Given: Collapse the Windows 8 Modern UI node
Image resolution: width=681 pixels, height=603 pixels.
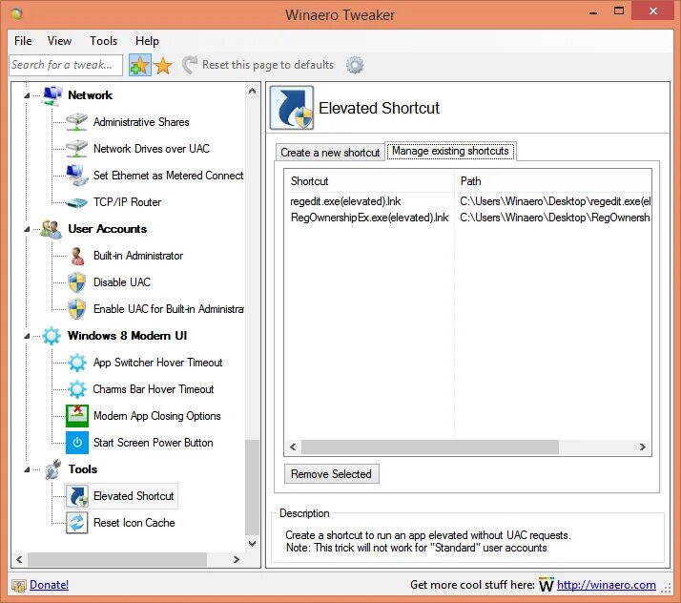Looking at the screenshot, I should [x=27, y=336].
